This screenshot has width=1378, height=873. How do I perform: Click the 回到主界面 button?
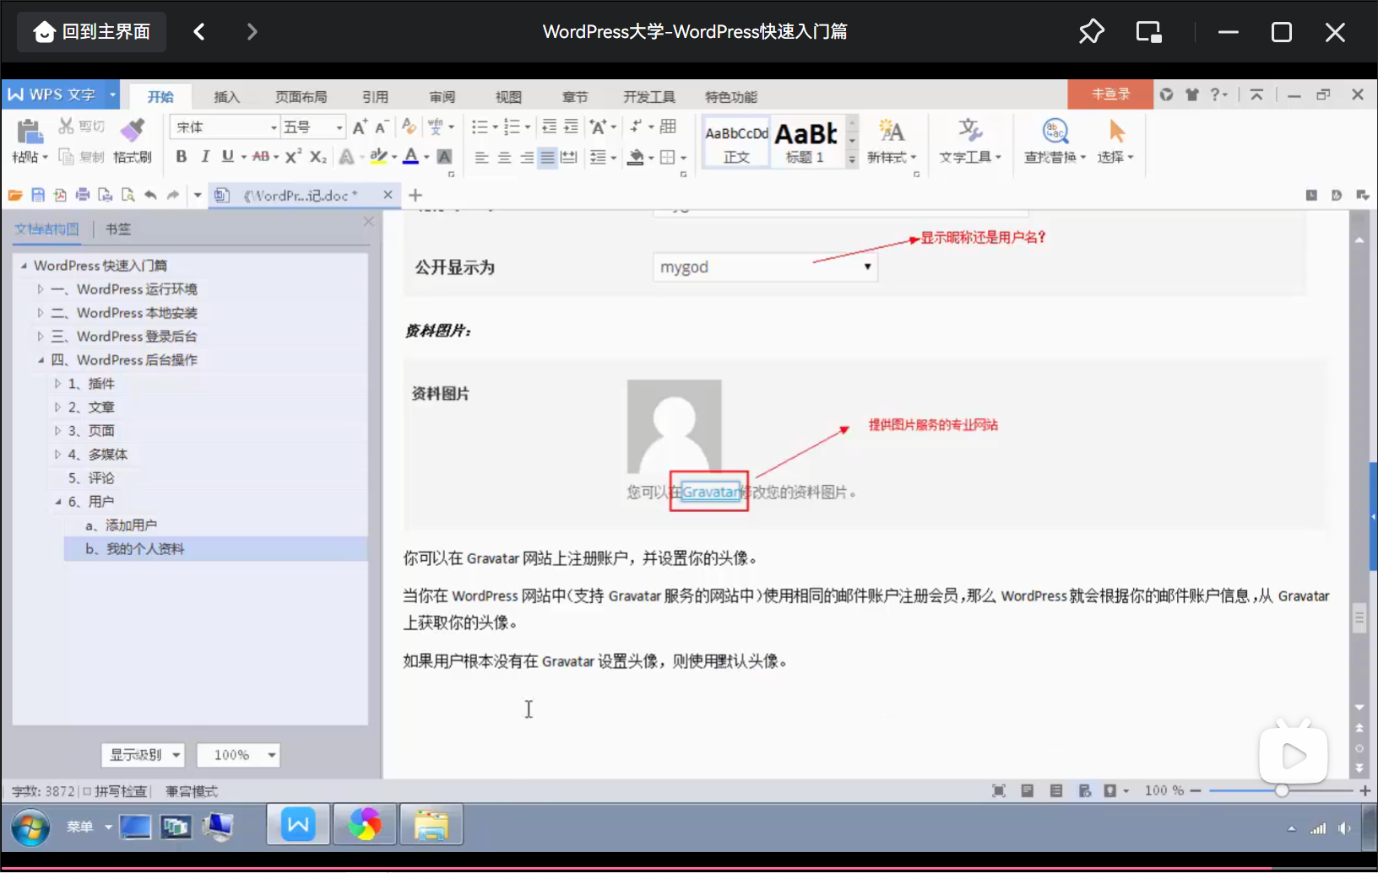pyautogui.click(x=91, y=32)
